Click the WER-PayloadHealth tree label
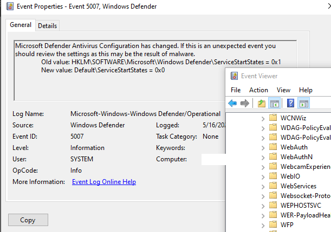This screenshot has width=331, height=232. click(306, 215)
